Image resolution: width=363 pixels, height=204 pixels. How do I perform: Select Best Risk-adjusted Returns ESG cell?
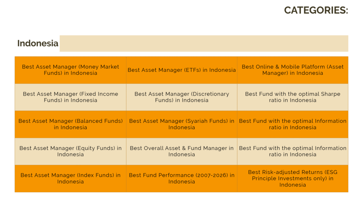click(x=292, y=178)
